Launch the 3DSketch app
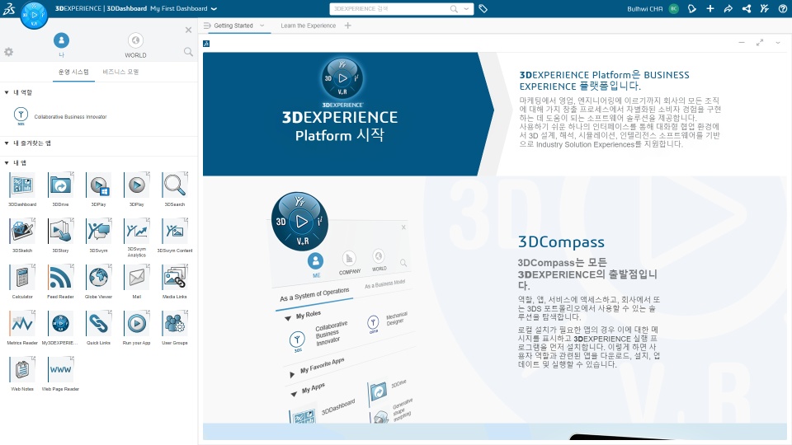792x445 pixels. (22, 232)
